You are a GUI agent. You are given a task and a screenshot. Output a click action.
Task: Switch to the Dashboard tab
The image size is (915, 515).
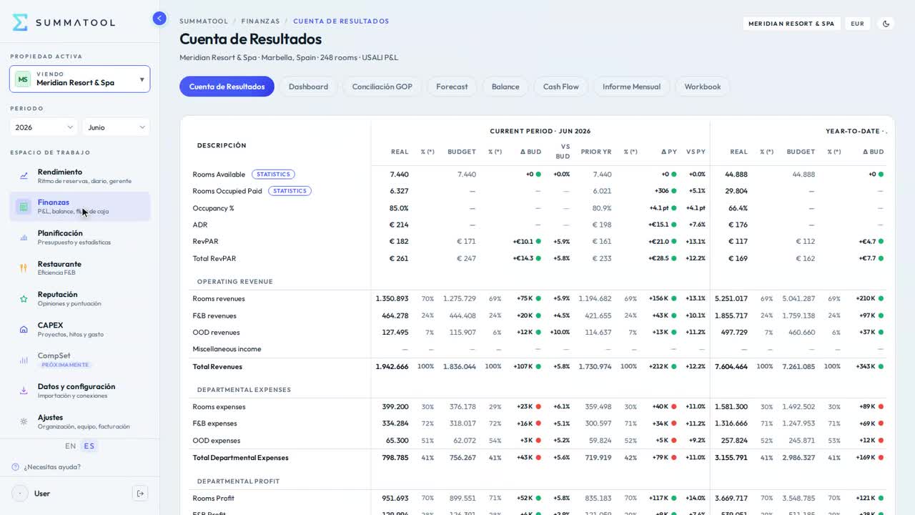pyautogui.click(x=308, y=87)
